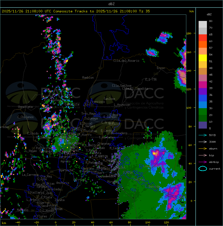Click the 'Chapanay' map label
The height and width of the screenshot is (226, 223).
tap(104, 144)
